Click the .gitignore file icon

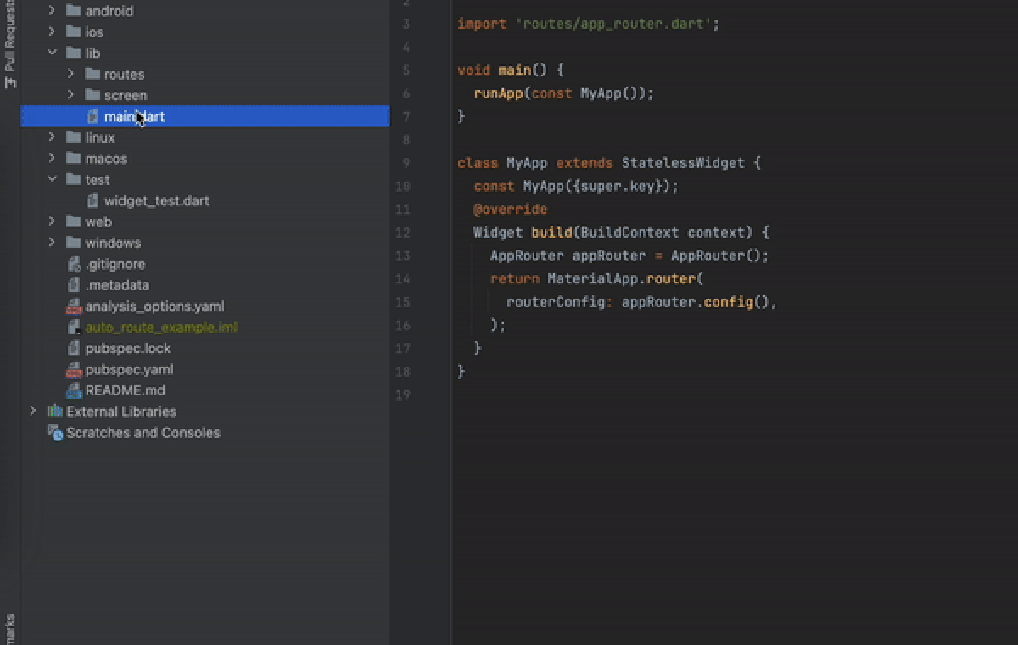[x=74, y=264]
